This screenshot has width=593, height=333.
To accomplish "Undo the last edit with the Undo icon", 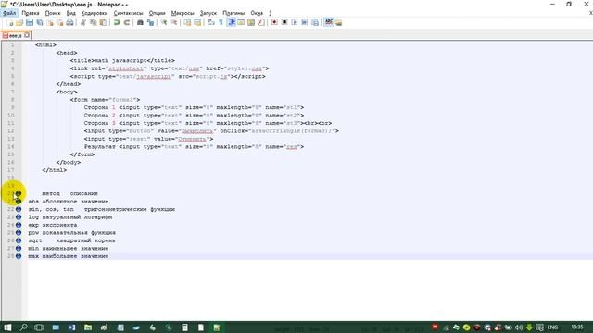I will [117, 22].
